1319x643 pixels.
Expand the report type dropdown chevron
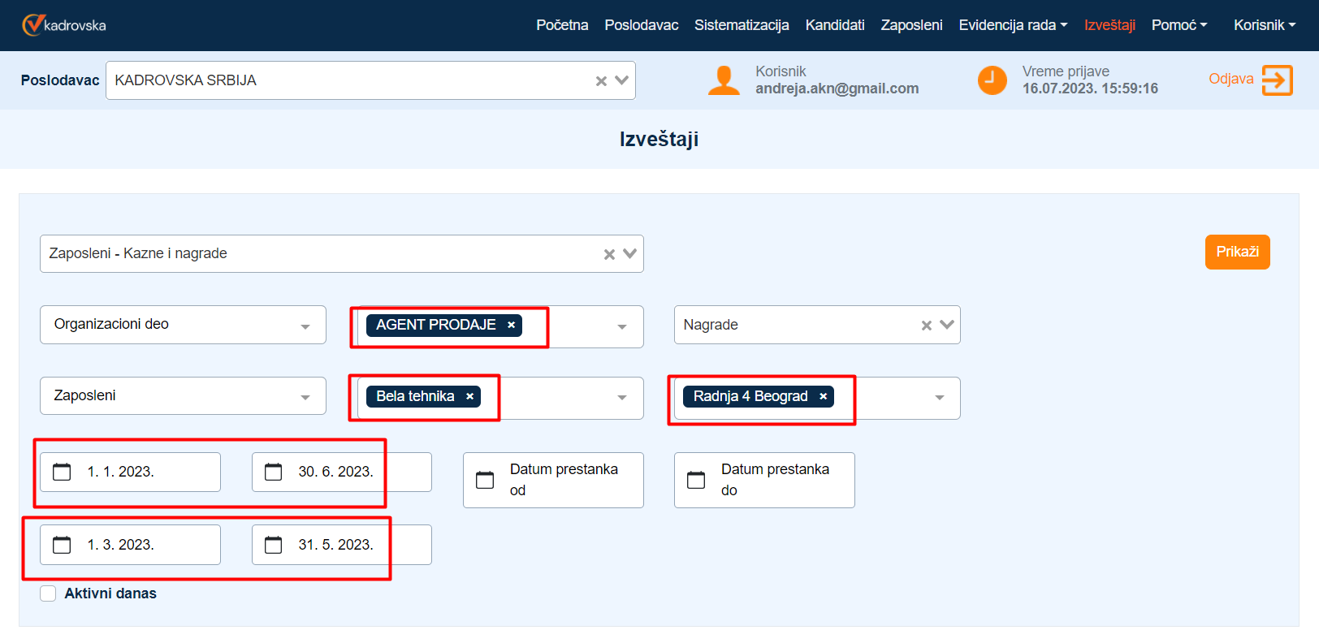629,254
